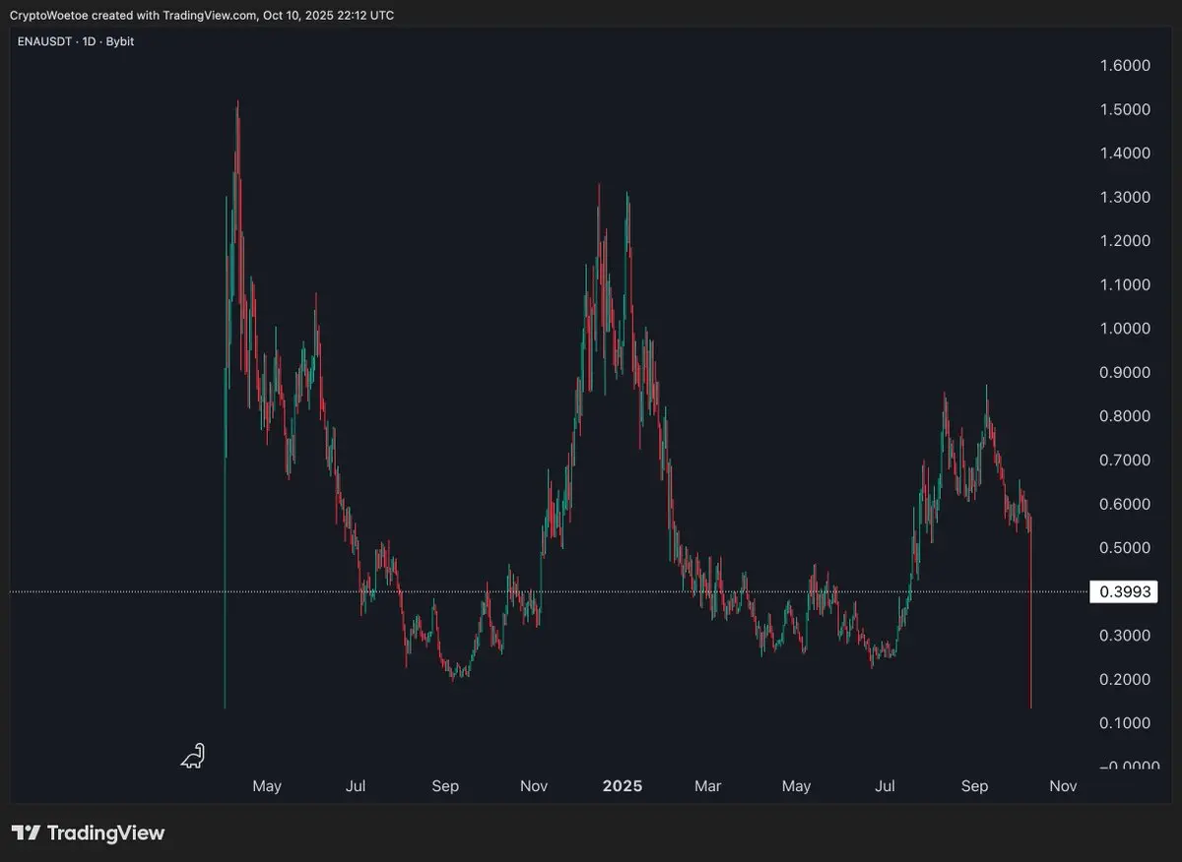Screen dimensions: 1182x862
Task: Click the 0.1000 price axis label
Action: [1125, 722]
